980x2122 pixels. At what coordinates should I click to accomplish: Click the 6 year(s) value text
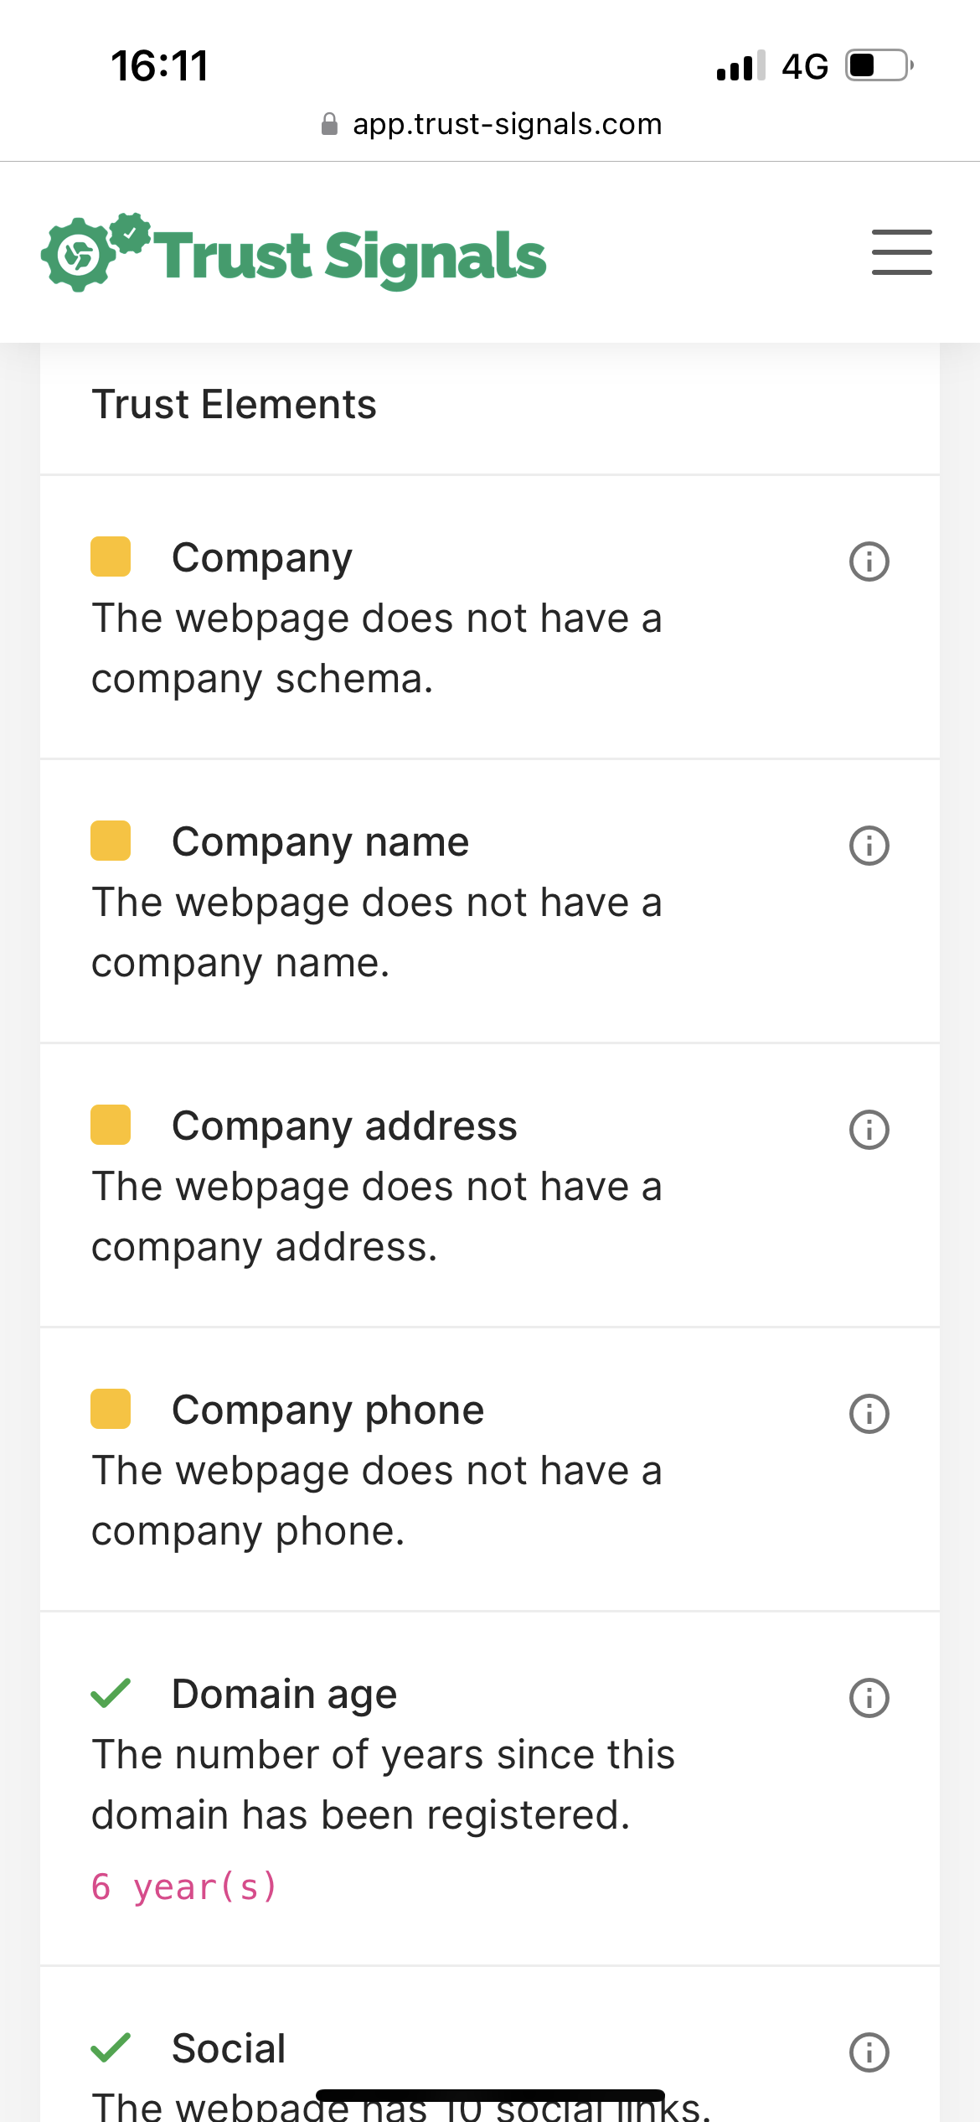tap(184, 1887)
